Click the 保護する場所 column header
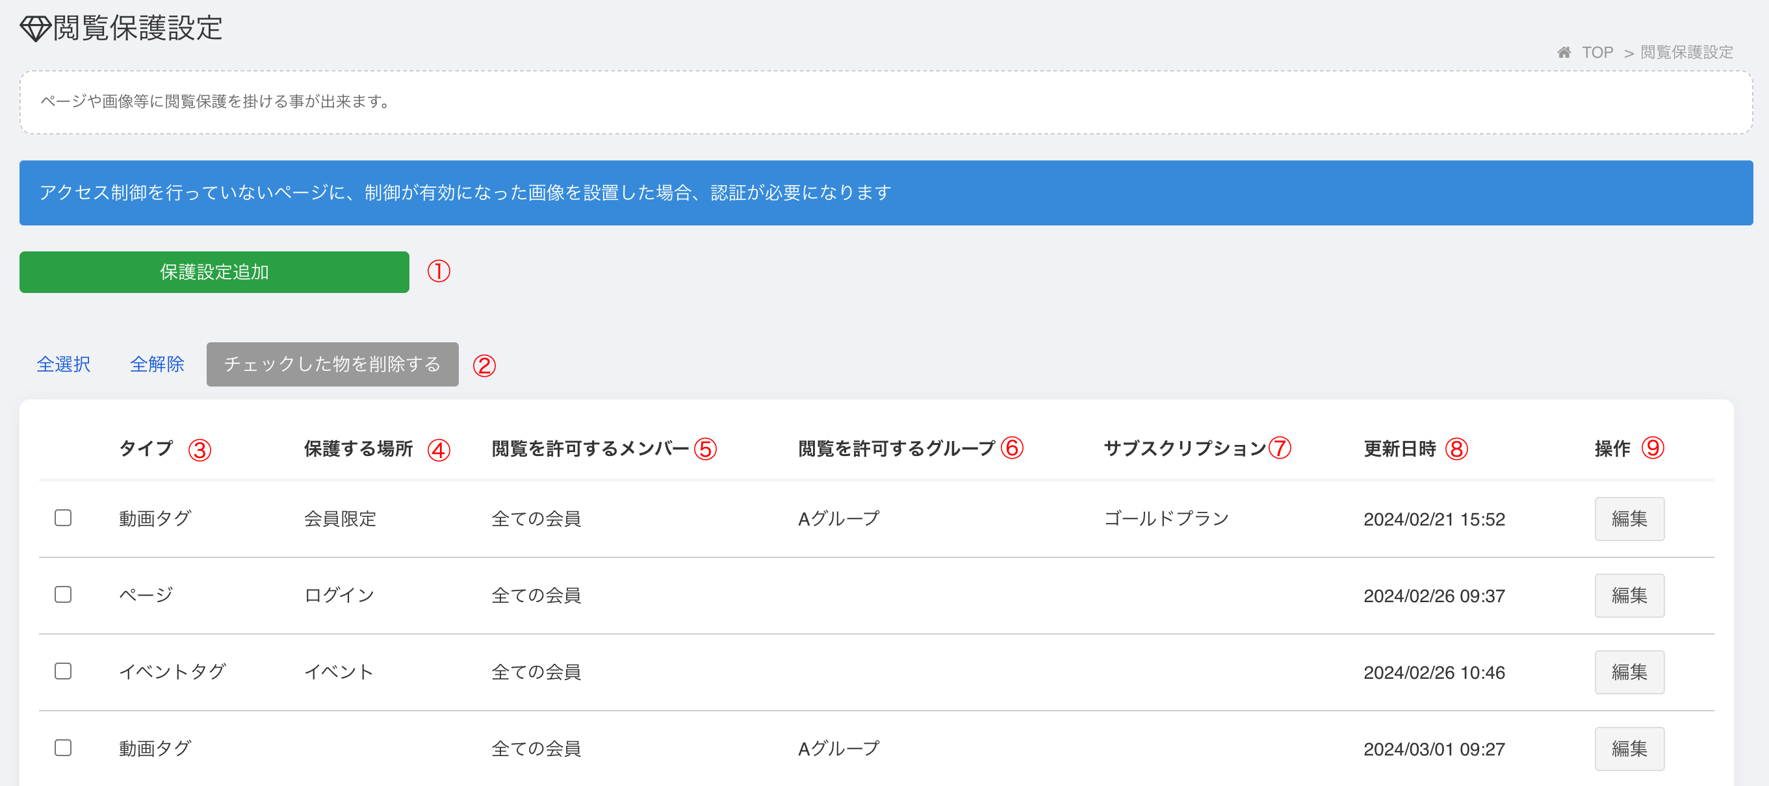1769x786 pixels. coord(359,449)
